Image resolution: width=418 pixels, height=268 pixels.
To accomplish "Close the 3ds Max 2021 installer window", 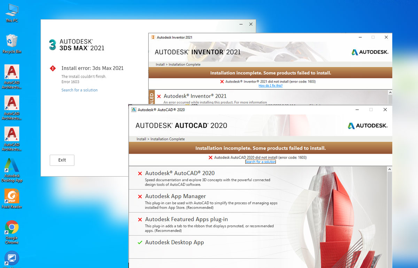I will click(251, 24).
